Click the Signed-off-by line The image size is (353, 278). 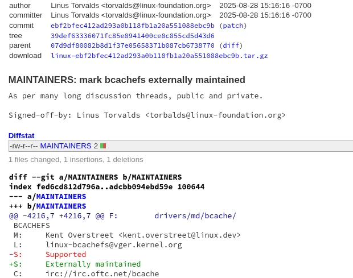147,115
